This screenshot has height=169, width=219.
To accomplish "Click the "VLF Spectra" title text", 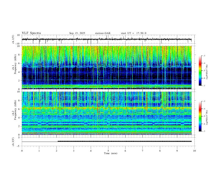I will click(31, 33).
